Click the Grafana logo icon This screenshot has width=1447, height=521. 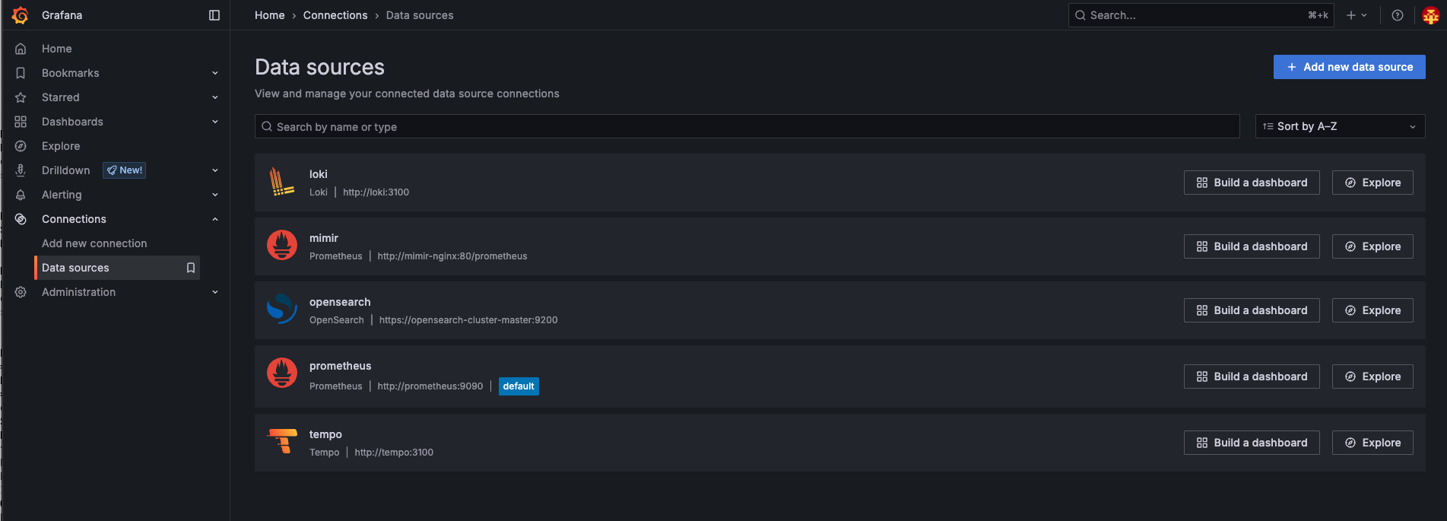tap(21, 15)
